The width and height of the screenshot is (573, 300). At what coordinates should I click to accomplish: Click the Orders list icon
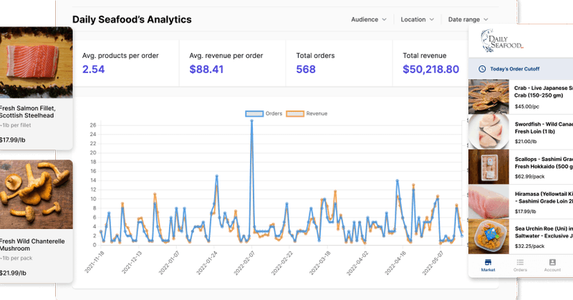(520, 262)
